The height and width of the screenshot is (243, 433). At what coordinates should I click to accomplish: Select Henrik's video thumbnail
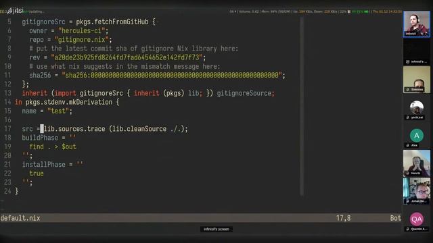tap(417, 163)
